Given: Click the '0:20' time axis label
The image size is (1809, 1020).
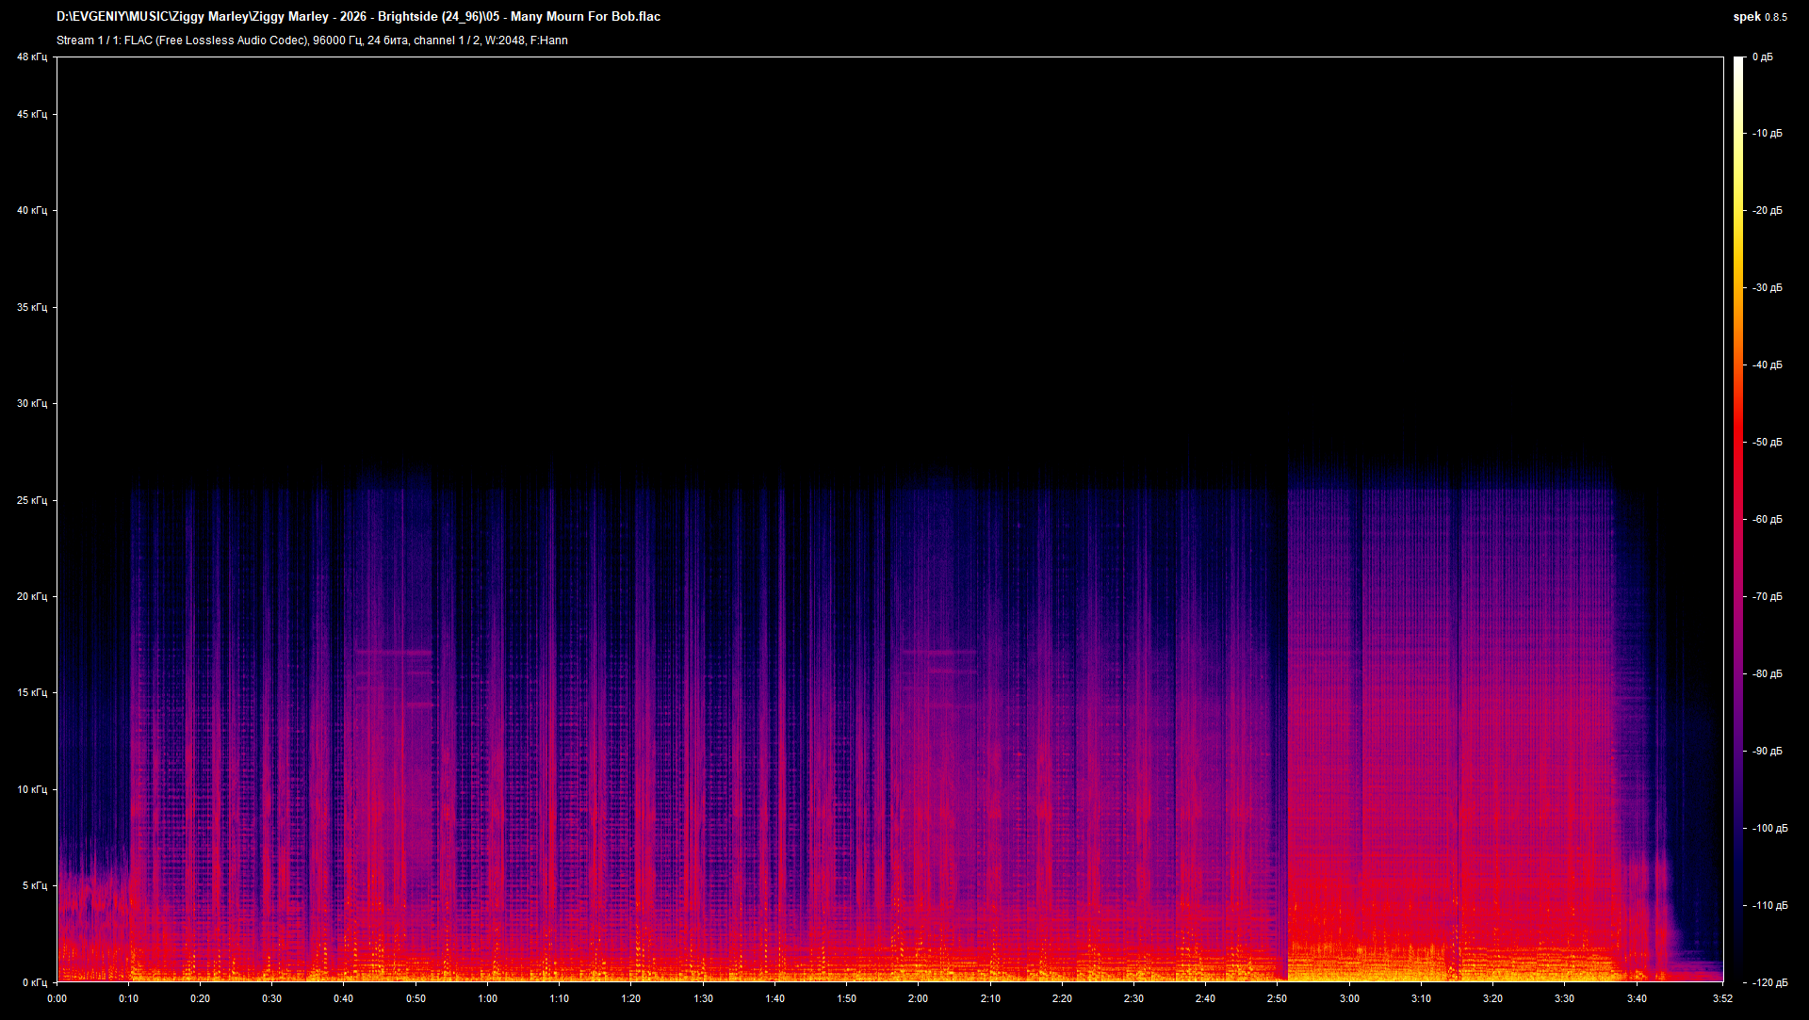Looking at the screenshot, I should point(200,999).
